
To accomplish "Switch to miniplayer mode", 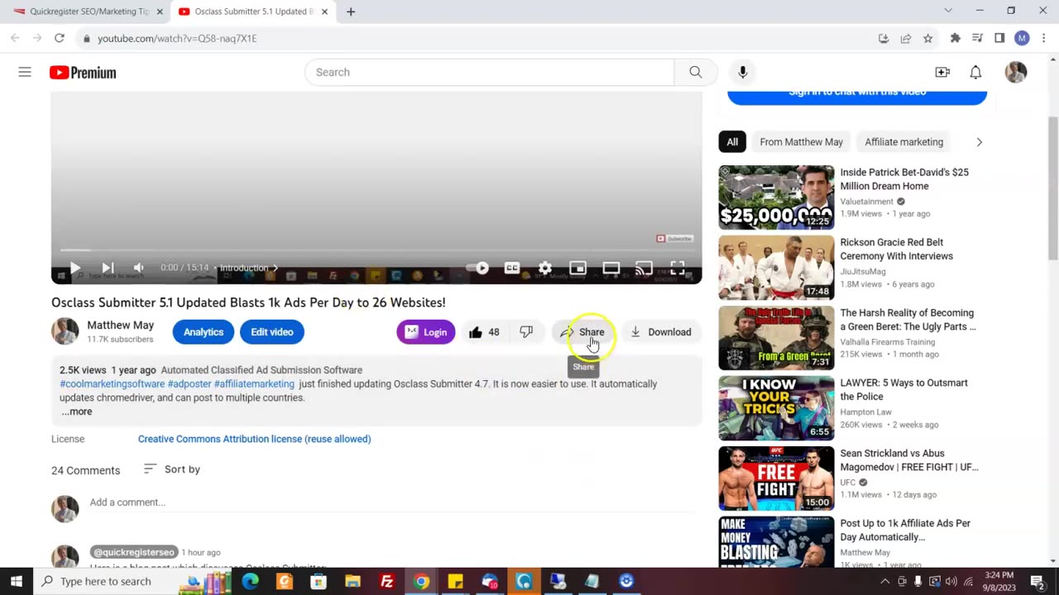I will click(x=578, y=268).
